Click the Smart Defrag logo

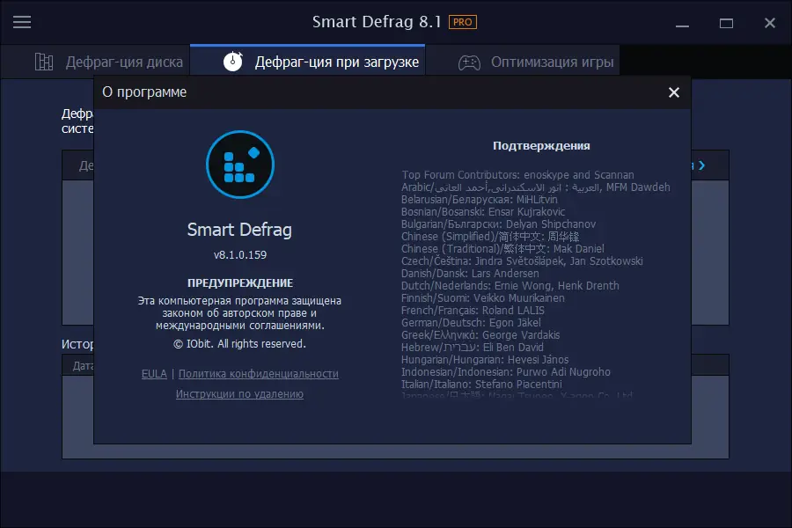[240, 165]
